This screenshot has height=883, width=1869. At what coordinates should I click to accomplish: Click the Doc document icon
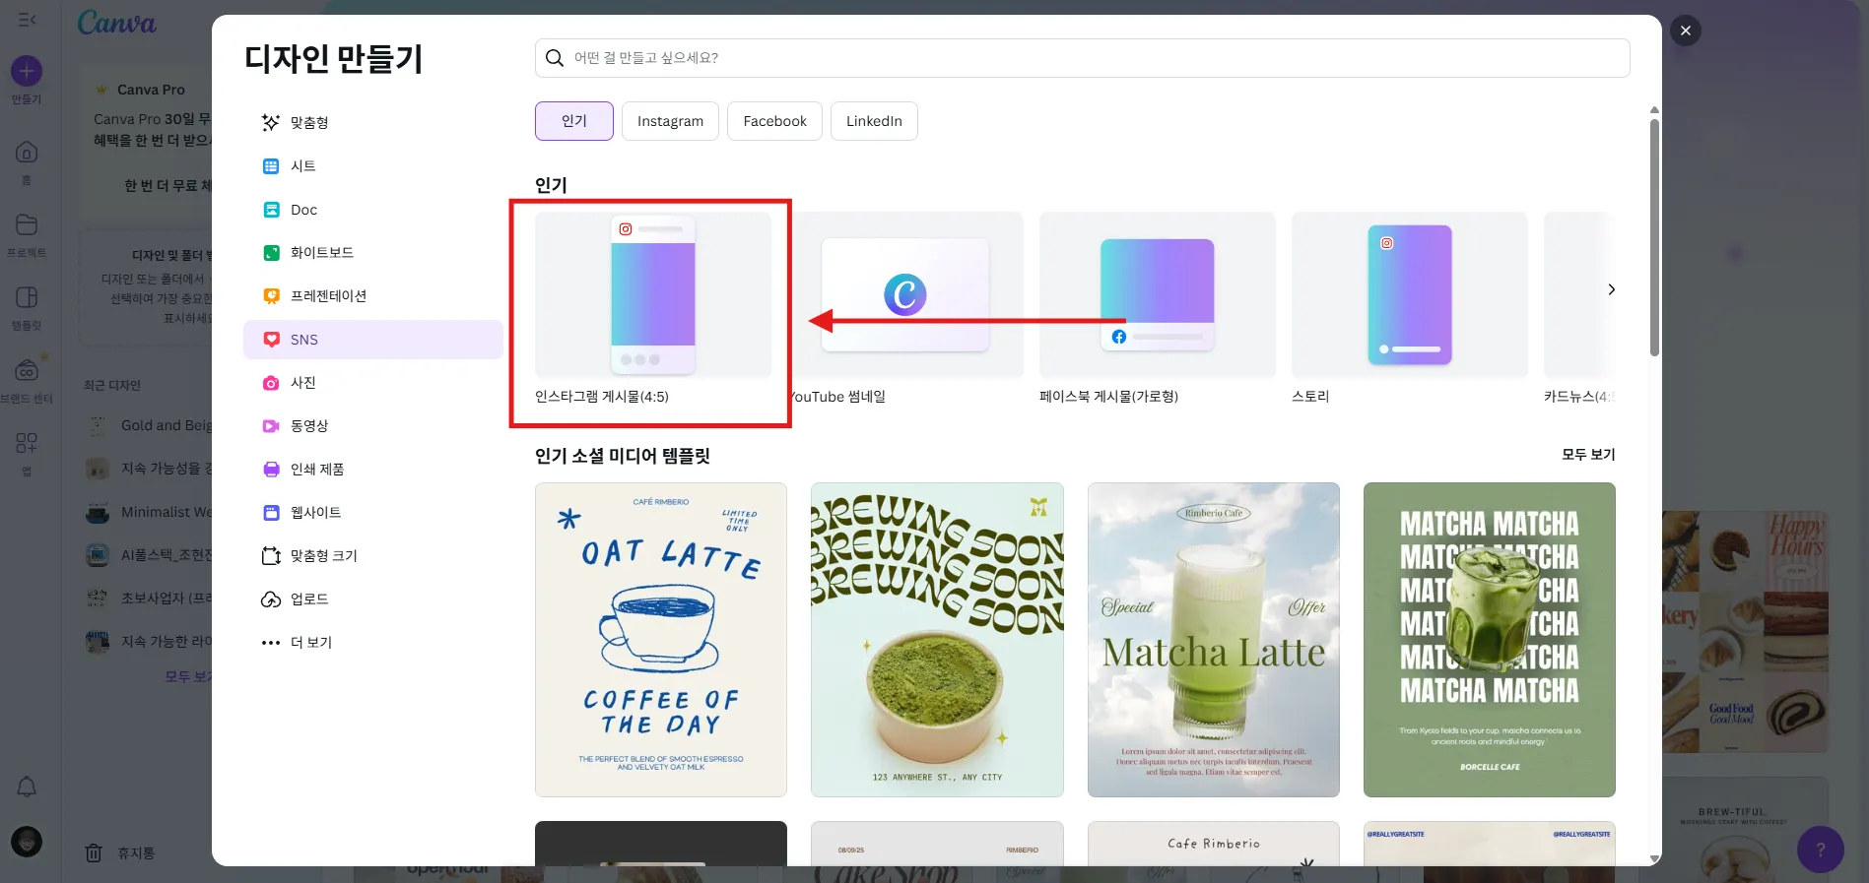tap(271, 210)
